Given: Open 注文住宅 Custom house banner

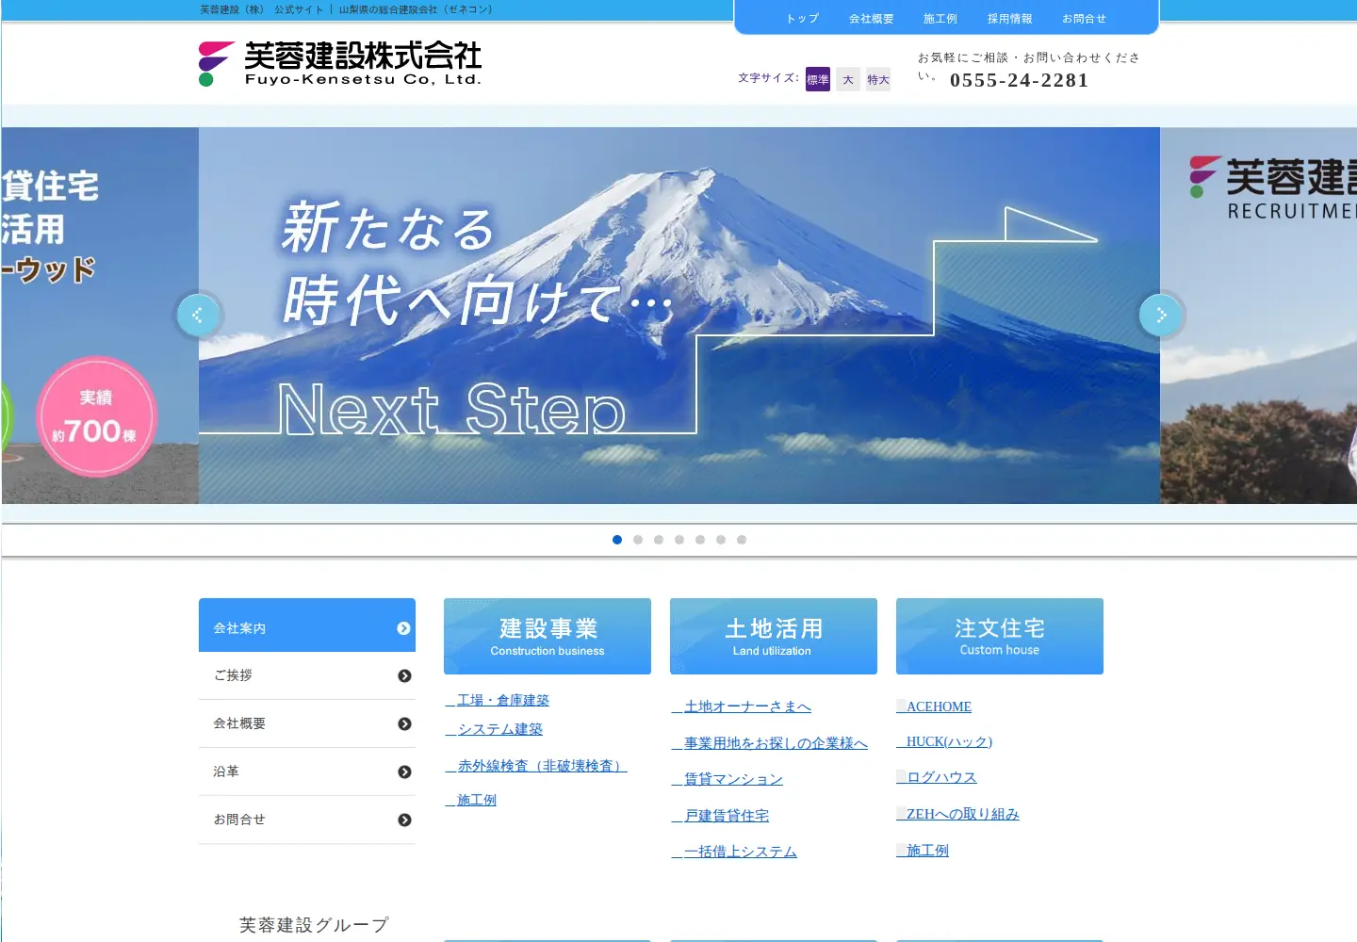Looking at the screenshot, I should pos(1000,636).
